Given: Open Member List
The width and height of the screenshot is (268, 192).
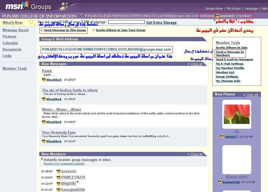Looking at the screenshot, I should (x=225, y=72).
